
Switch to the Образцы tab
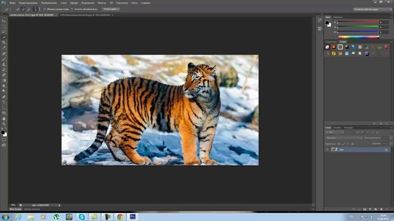tap(338, 17)
